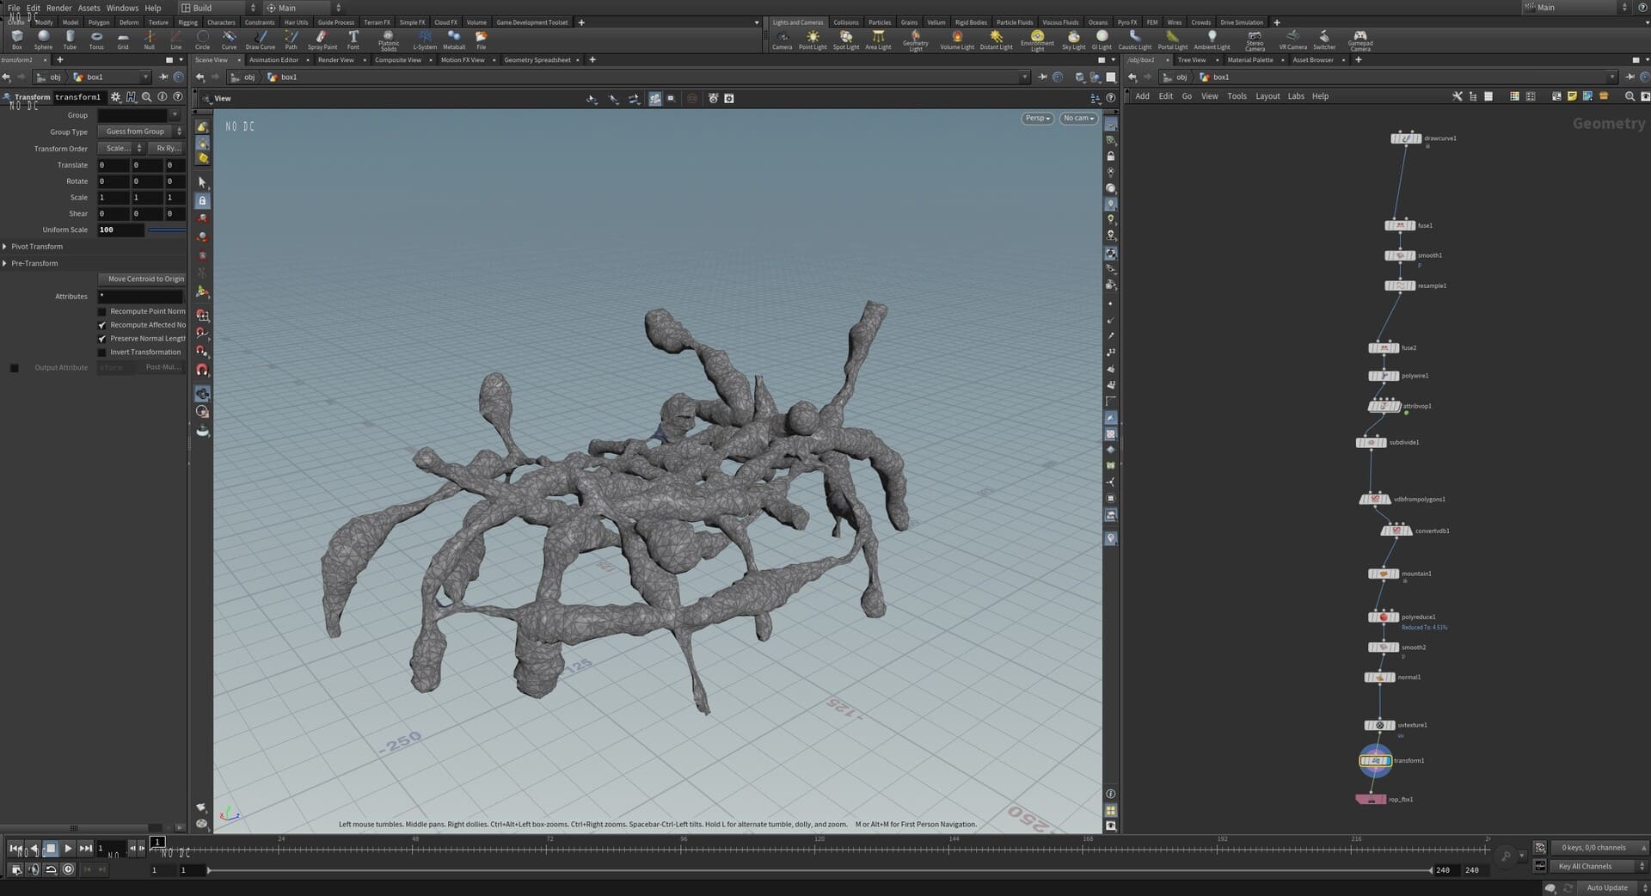The image size is (1651, 896).
Task: Pick the Torus shelf tool
Action: (96, 40)
